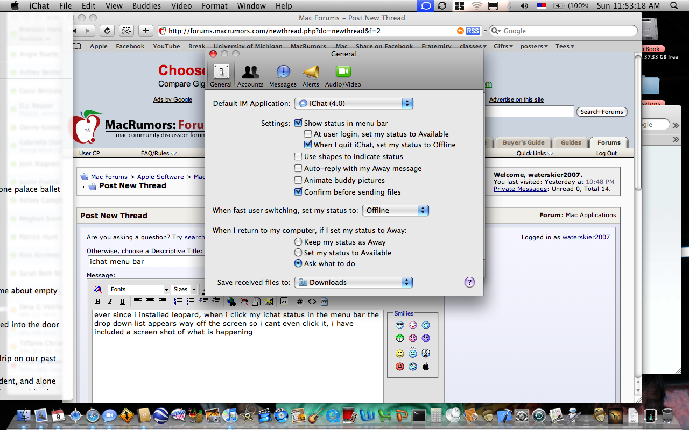This screenshot has height=430, width=689.
Task: Toggle italic formatting in forum editor
Action: tap(110, 302)
